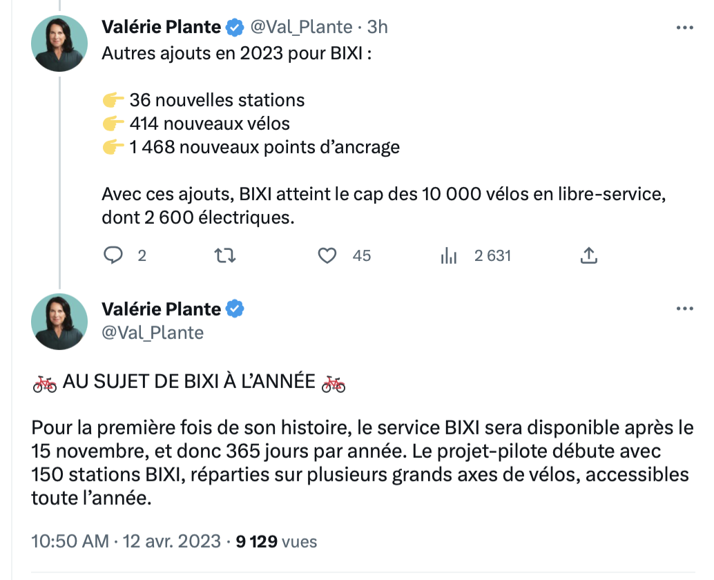714x580 pixels.
Task: Open the Valérie Plante name link in top tweet
Action: pos(162,27)
